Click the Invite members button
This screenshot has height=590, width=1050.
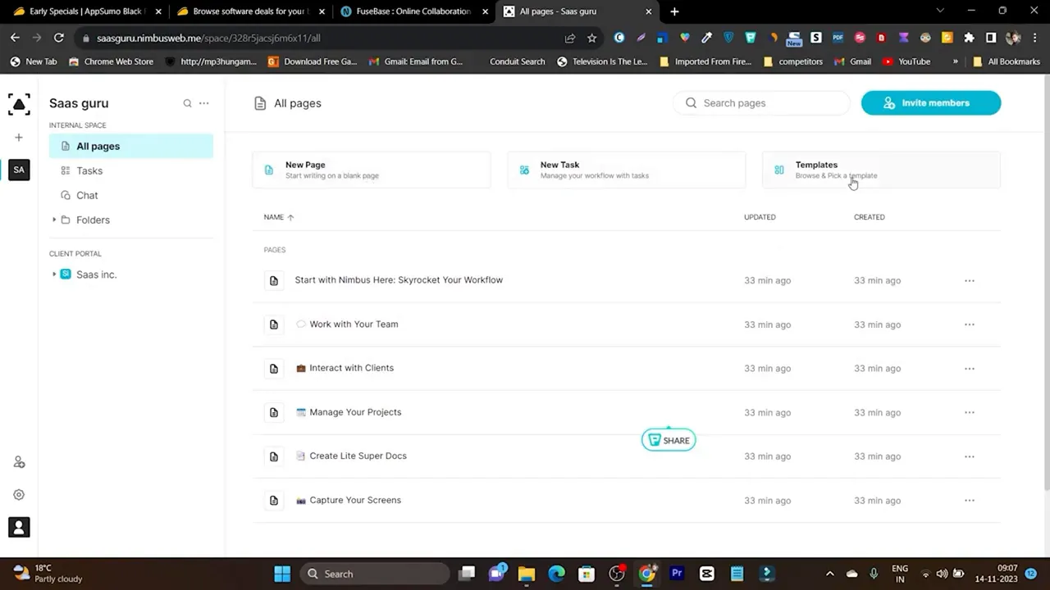pyautogui.click(x=930, y=102)
